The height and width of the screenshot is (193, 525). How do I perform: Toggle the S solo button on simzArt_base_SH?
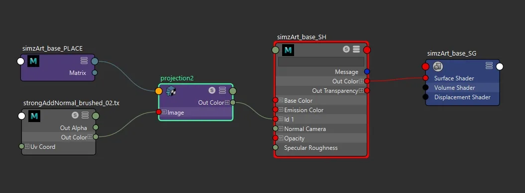click(x=346, y=50)
